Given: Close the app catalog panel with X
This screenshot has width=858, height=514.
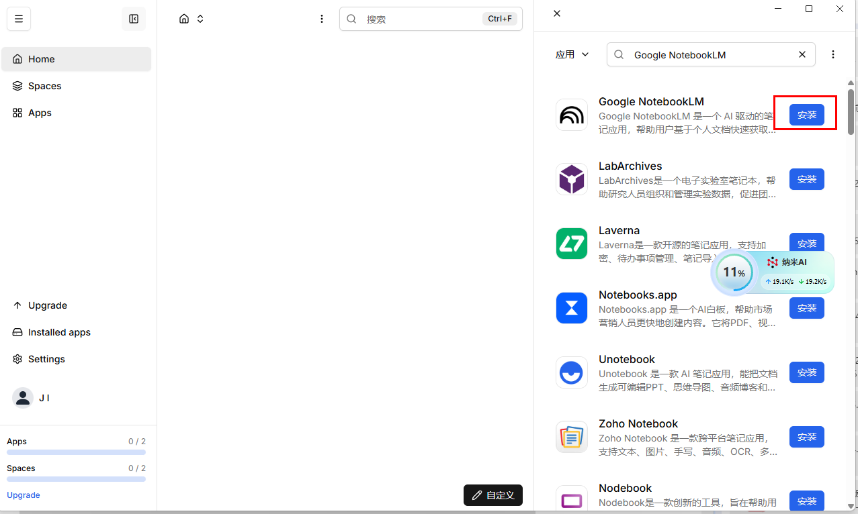Looking at the screenshot, I should 557,13.
